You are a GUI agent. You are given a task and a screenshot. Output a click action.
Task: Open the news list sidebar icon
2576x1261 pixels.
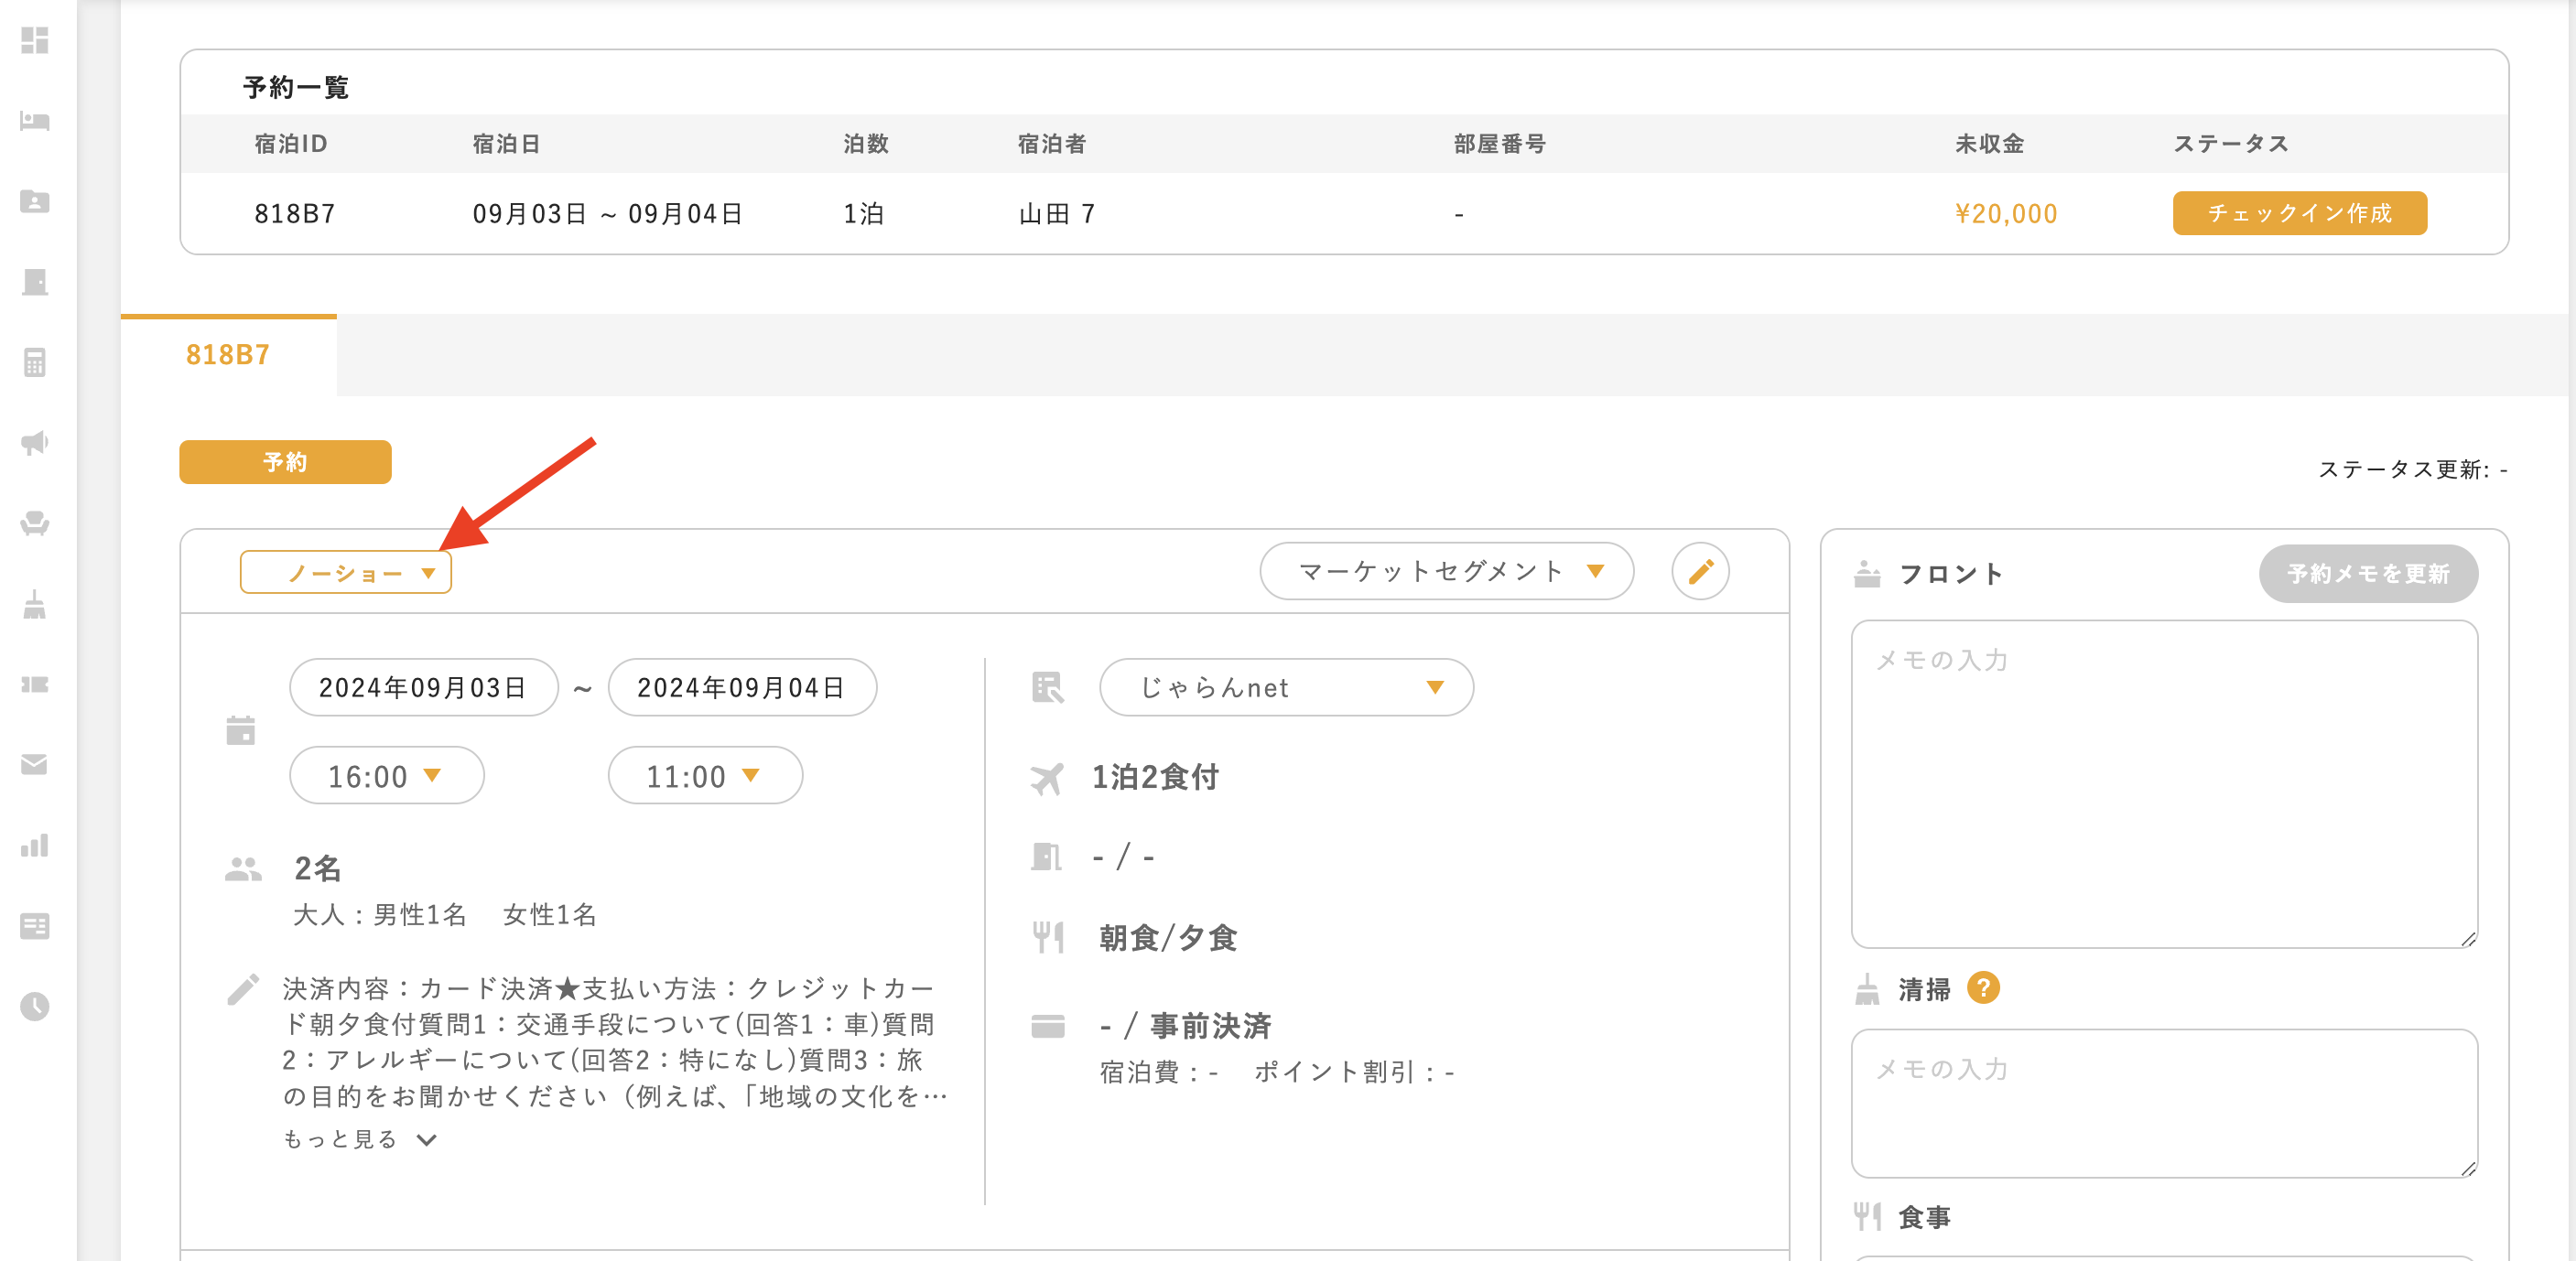point(35,926)
